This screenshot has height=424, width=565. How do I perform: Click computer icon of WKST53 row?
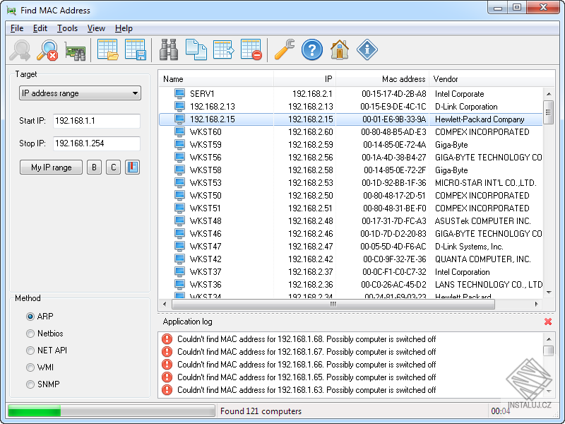(x=179, y=183)
